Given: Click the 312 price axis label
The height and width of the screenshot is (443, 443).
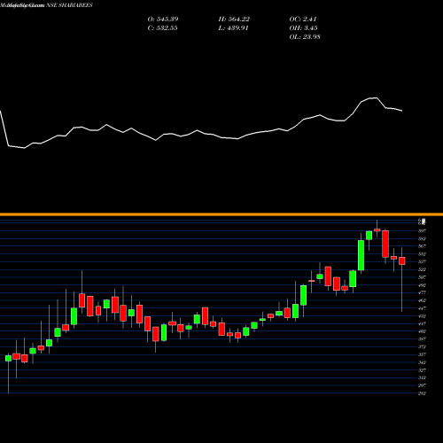Looking at the screenshot, I should click(x=422, y=377).
